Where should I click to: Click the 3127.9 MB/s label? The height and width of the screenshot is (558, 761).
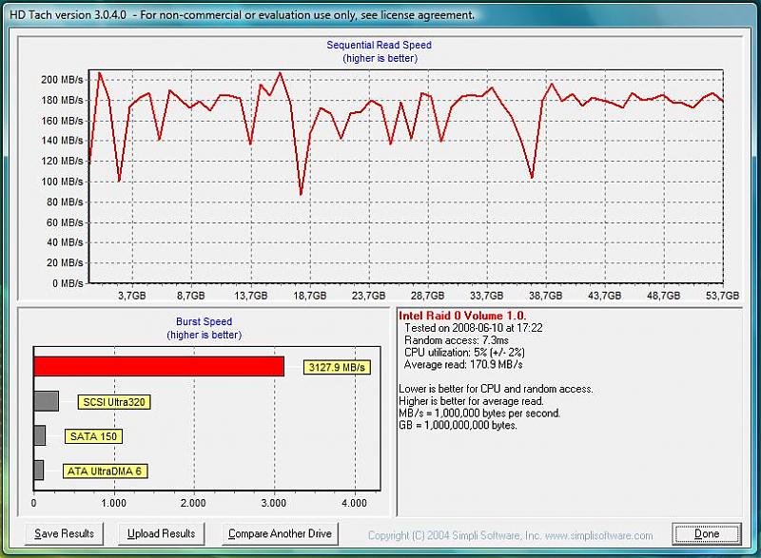[337, 367]
